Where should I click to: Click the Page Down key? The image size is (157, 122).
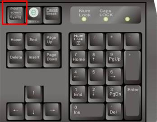52,59
